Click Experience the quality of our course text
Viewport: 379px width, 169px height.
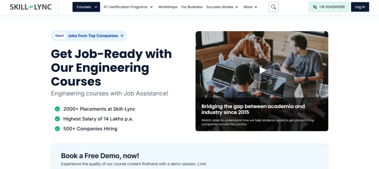click(x=133, y=164)
